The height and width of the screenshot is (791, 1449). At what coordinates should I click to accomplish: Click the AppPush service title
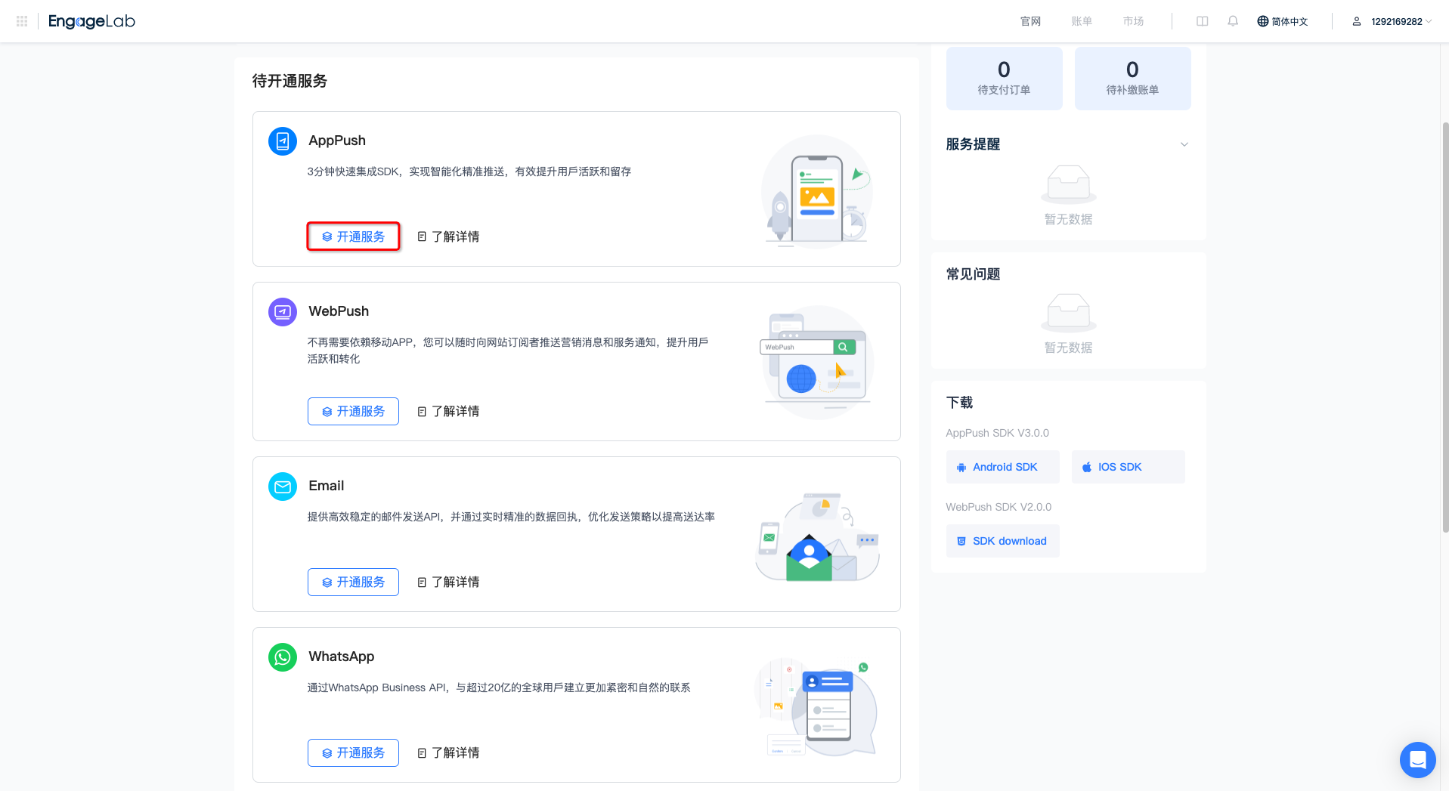[x=337, y=141]
